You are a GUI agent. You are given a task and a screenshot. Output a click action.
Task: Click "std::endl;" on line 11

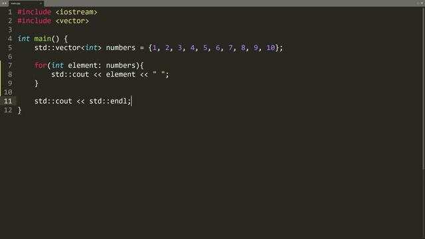[x=110, y=101]
